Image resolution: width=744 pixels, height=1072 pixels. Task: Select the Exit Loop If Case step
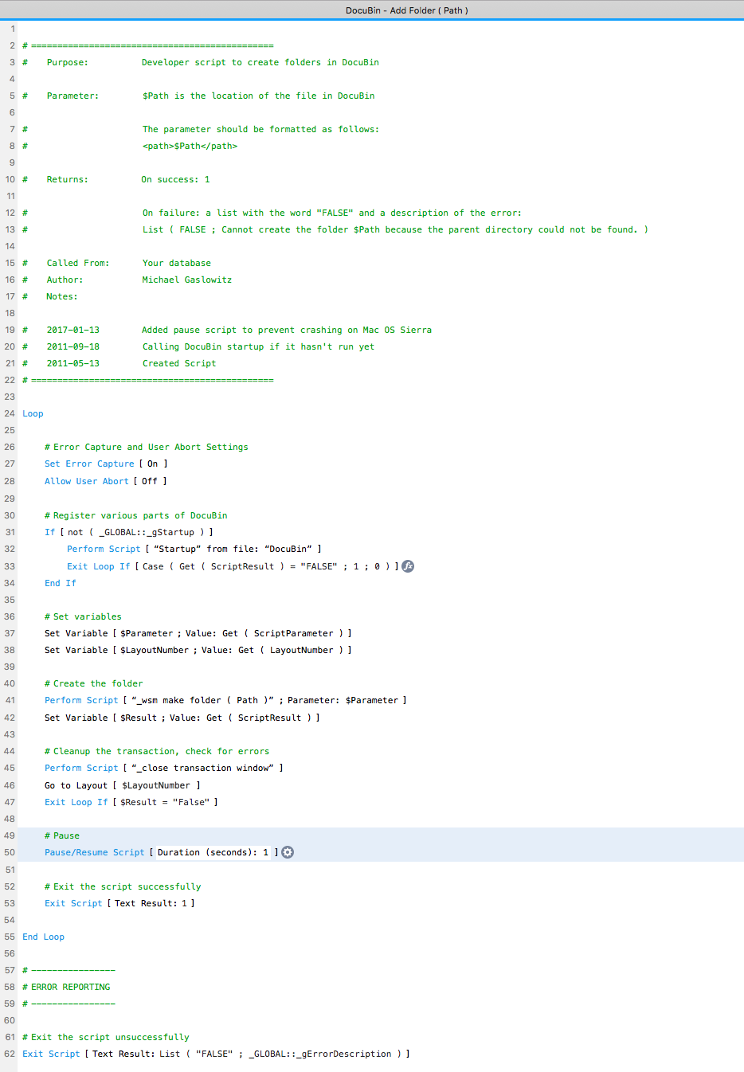tap(233, 566)
